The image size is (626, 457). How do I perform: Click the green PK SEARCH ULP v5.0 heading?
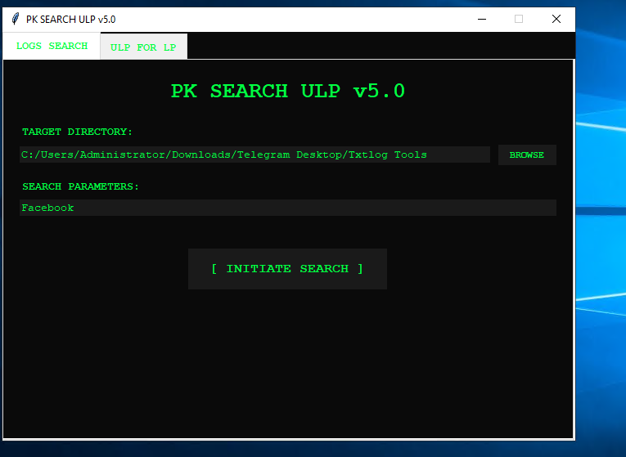(287, 92)
